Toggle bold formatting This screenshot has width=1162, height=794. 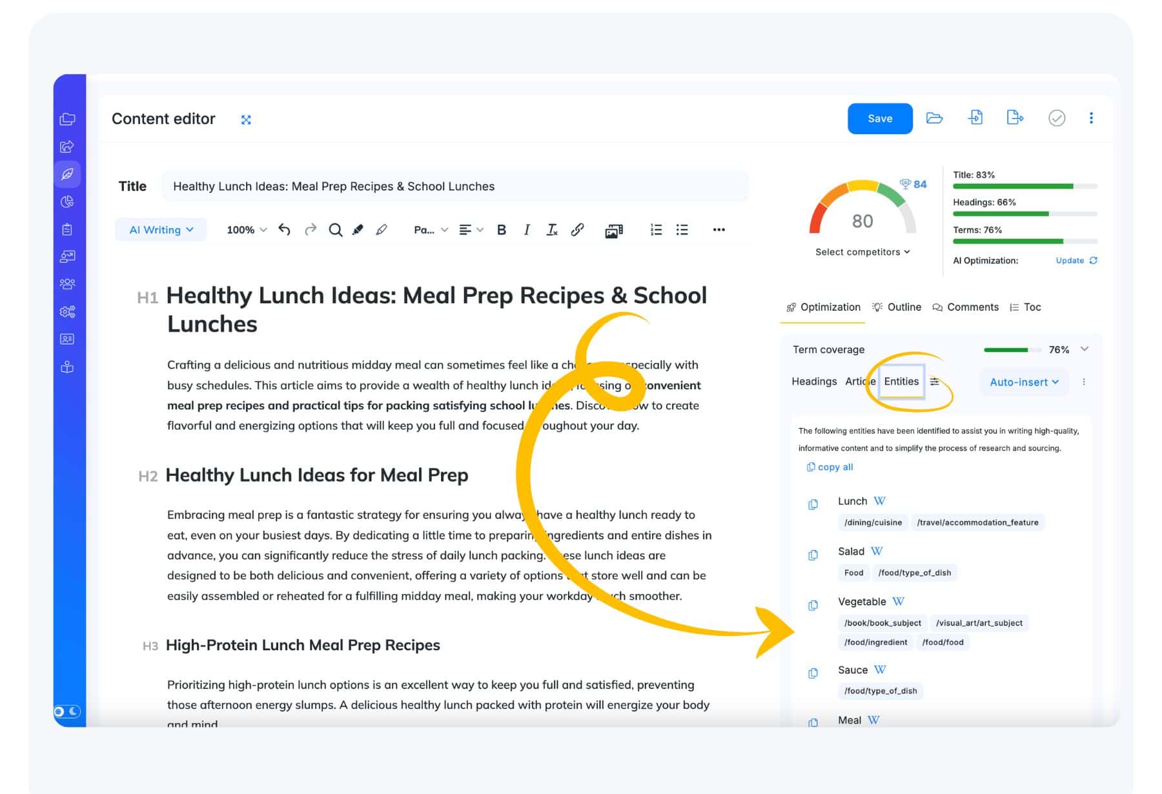[x=501, y=230]
